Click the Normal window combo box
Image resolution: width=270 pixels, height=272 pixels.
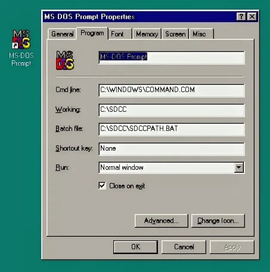pos(172,168)
